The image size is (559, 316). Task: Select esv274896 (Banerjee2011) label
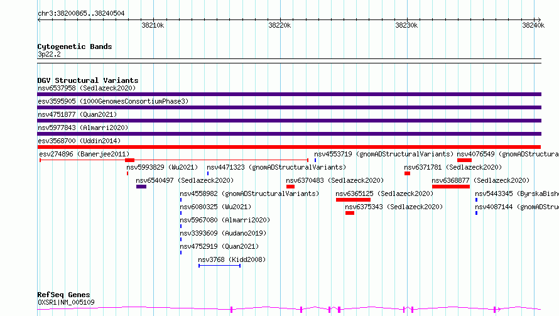click(x=84, y=154)
